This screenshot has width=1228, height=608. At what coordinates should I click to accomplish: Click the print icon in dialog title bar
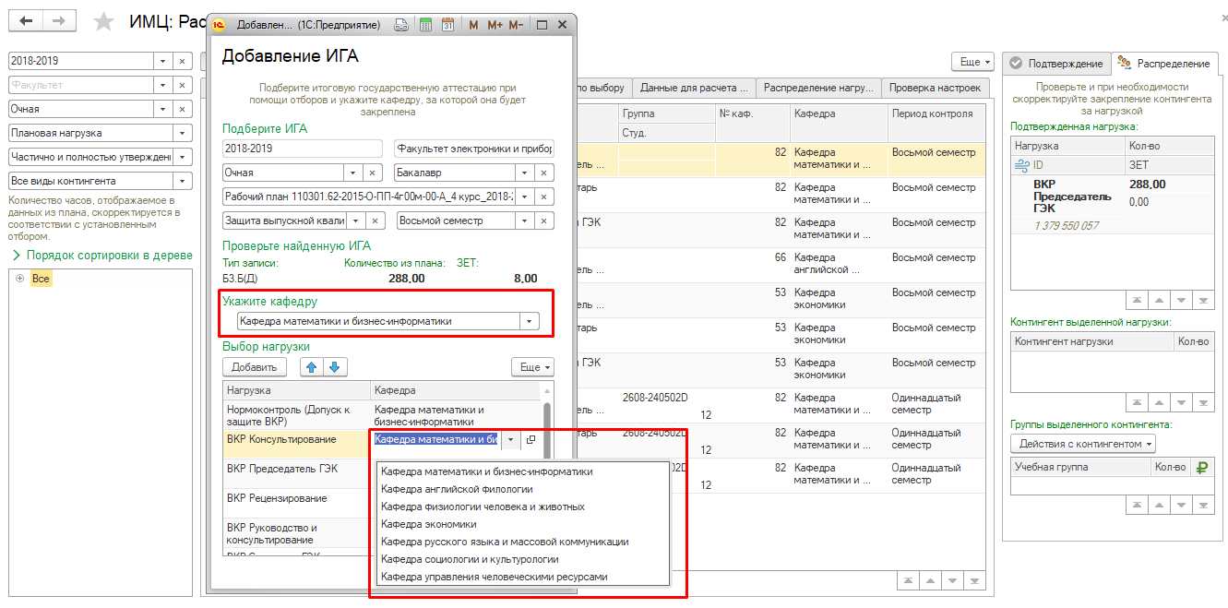(401, 26)
